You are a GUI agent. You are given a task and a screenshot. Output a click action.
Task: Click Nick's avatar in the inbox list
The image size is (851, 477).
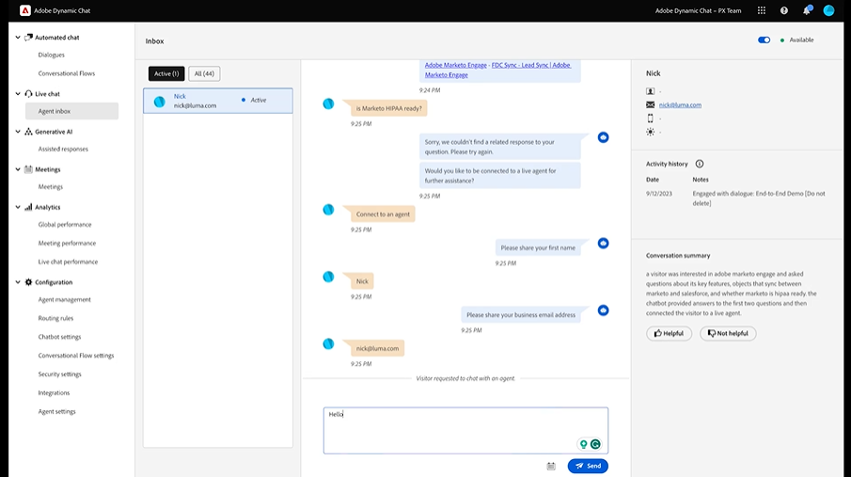[159, 102]
